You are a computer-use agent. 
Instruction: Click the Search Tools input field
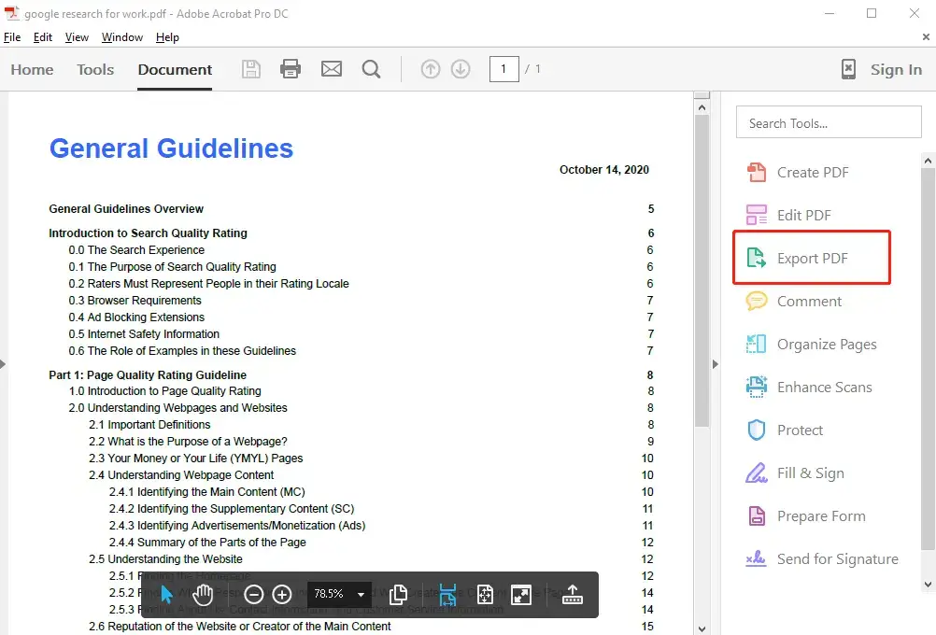tap(829, 122)
